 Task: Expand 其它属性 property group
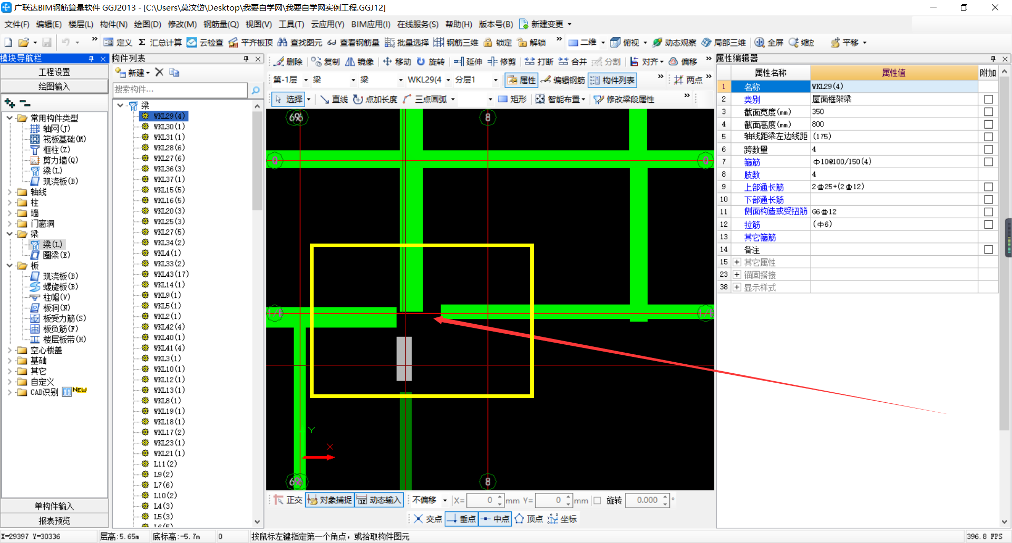[737, 262]
